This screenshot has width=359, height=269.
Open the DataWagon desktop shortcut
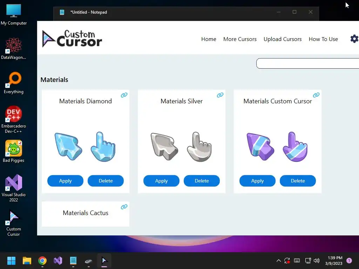14,48
